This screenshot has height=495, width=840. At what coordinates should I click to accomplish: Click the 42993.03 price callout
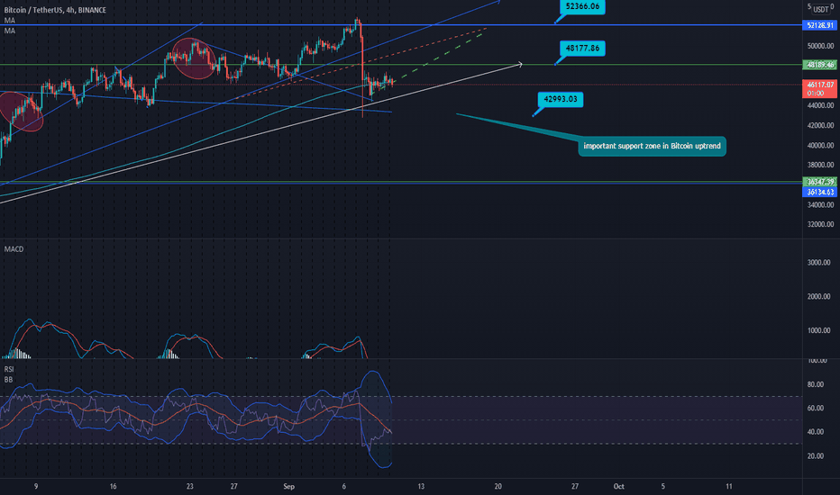coord(561,99)
